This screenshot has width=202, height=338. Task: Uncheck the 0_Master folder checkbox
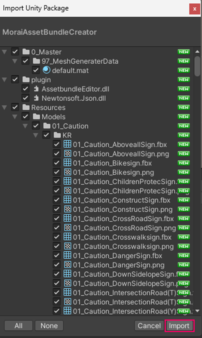15,52
